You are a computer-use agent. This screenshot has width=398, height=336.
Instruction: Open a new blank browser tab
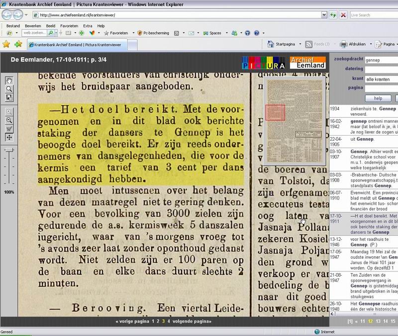tap(132, 45)
